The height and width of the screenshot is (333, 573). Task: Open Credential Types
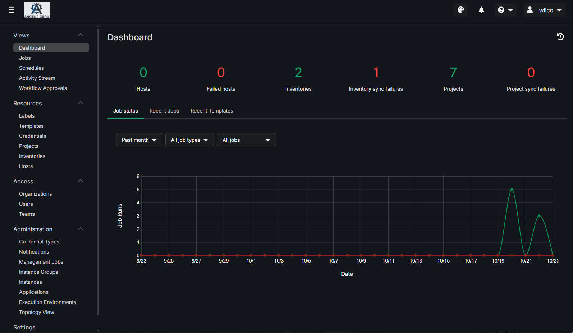pyautogui.click(x=39, y=242)
